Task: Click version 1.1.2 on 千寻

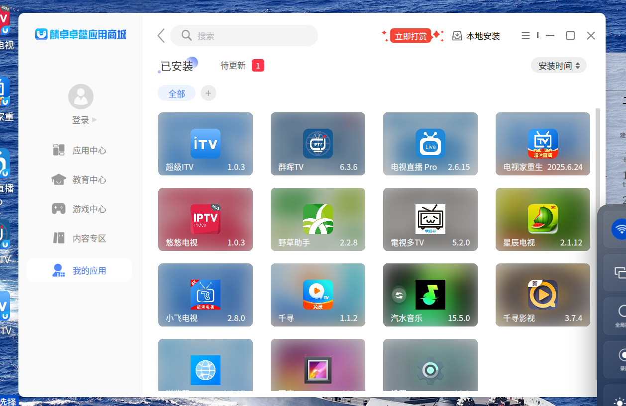Action: (349, 318)
